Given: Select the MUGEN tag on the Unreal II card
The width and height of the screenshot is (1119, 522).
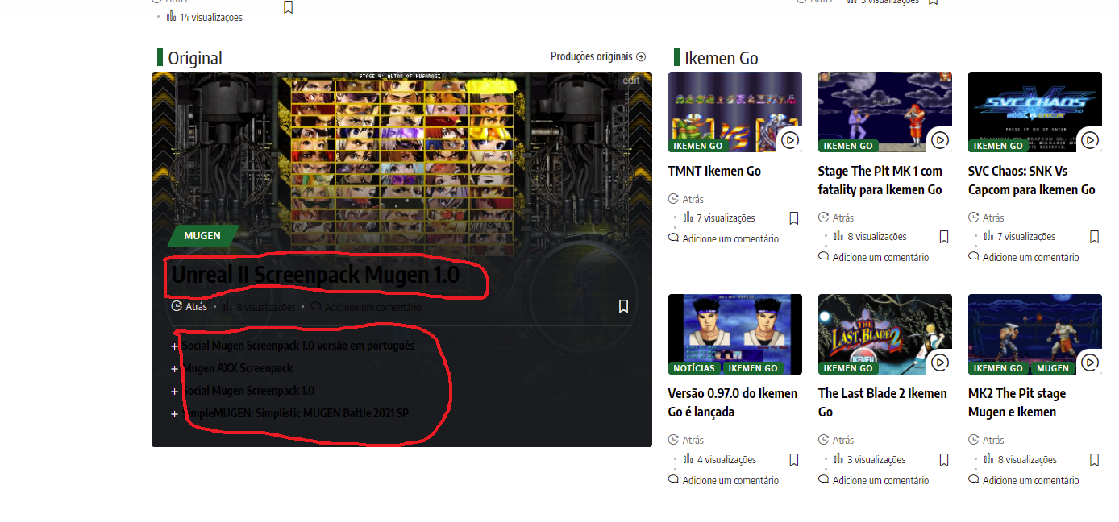Looking at the screenshot, I should tap(202, 236).
